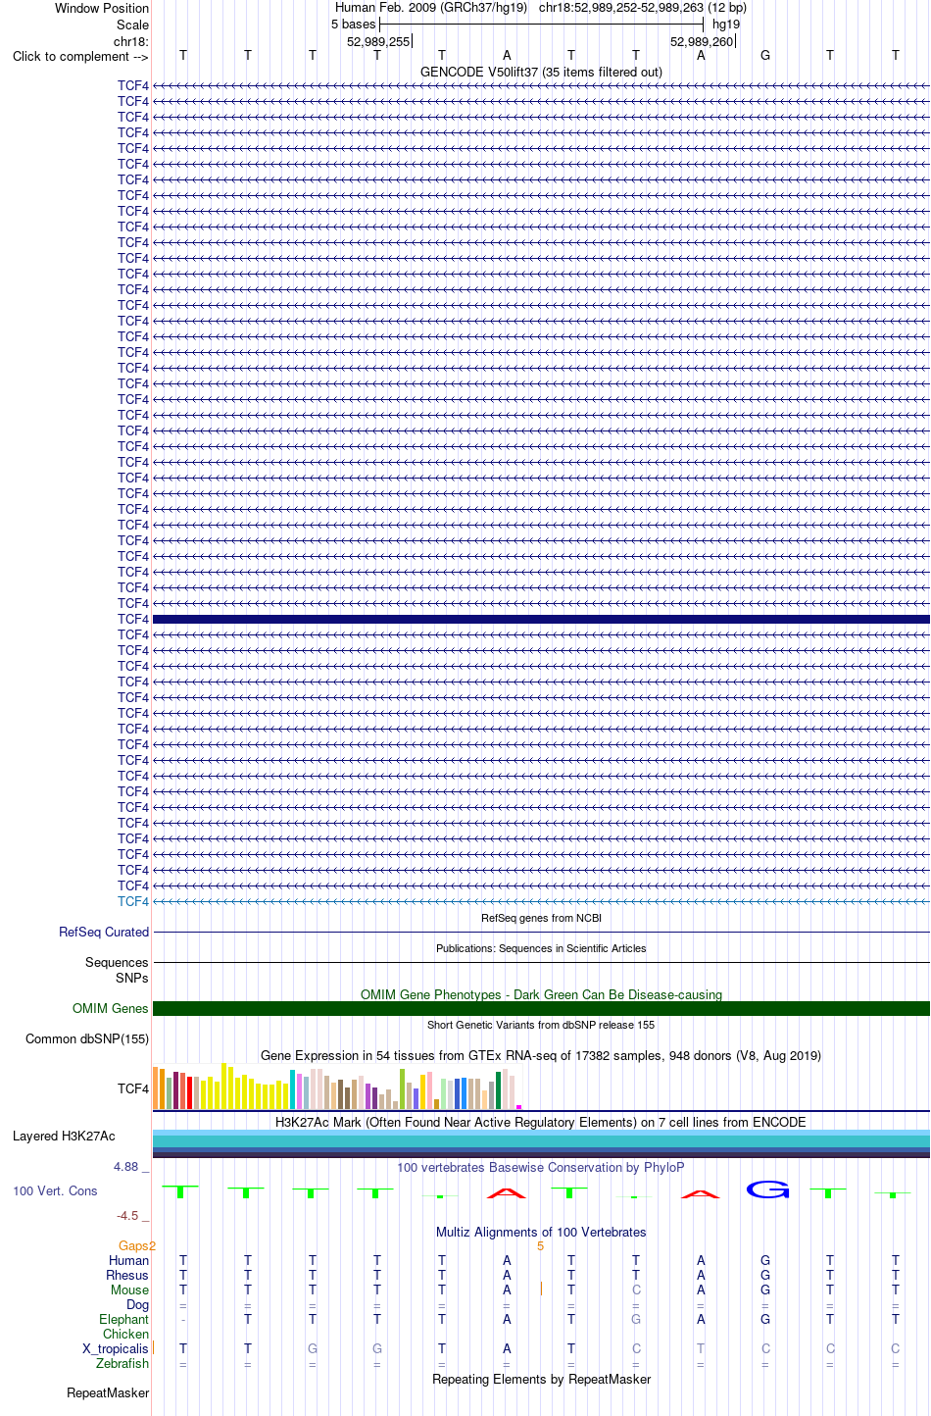Open 'Repeating Elements by RepeatMasker' title
Screen dimensions: 931x1416
tap(541, 1379)
